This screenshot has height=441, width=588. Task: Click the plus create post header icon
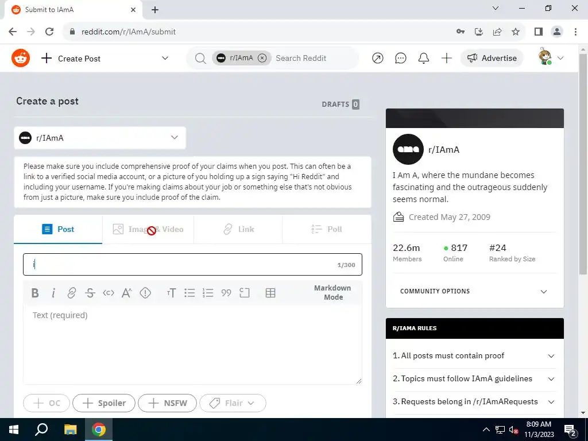tap(446, 58)
